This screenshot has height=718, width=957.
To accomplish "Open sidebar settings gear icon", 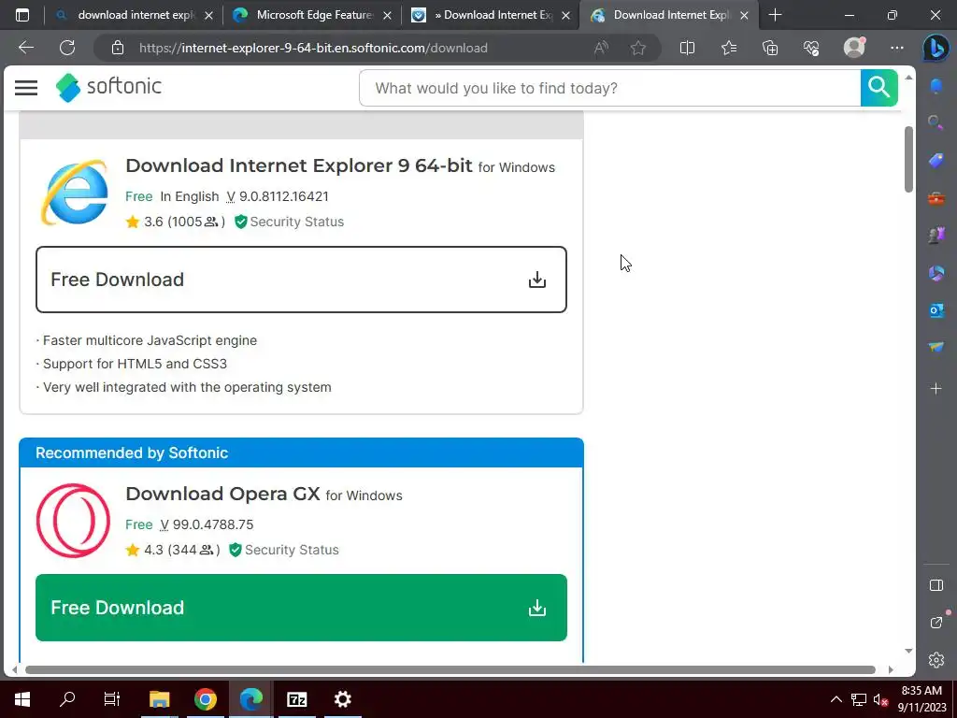I will [x=936, y=659].
